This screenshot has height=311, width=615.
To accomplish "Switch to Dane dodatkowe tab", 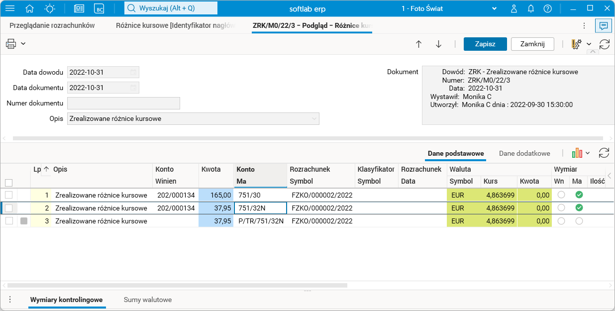I will coord(524,153).
